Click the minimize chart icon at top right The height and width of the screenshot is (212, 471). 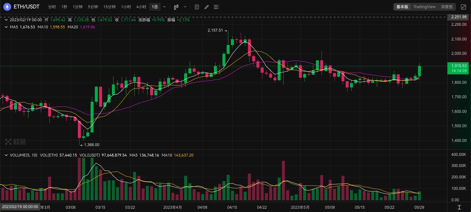click(x=463, y=7)
